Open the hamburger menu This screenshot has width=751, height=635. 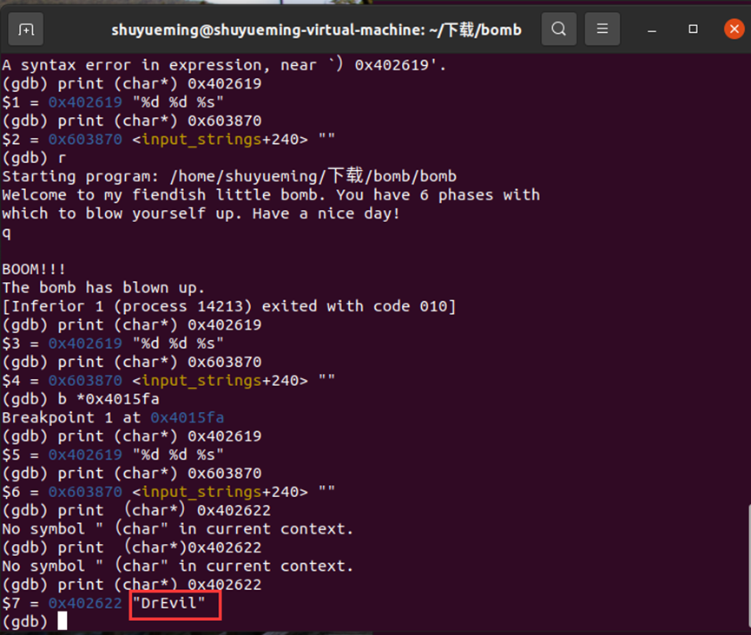coord(602,29)
